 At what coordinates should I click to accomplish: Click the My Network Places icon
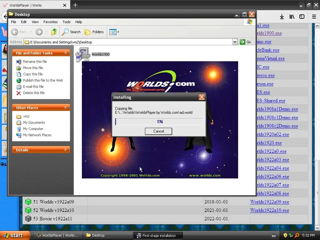[18, 135]
